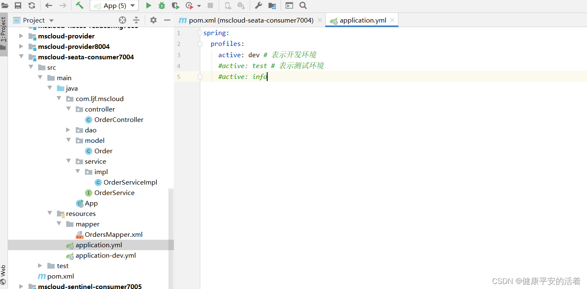Run with coverage shield icon
This screenshot has width=587, height=289.
pos(176,5)
